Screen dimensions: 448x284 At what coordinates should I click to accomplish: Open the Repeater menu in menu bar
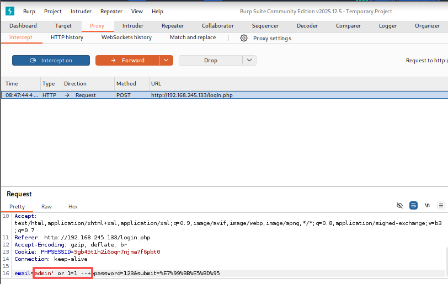pos(111,12)
